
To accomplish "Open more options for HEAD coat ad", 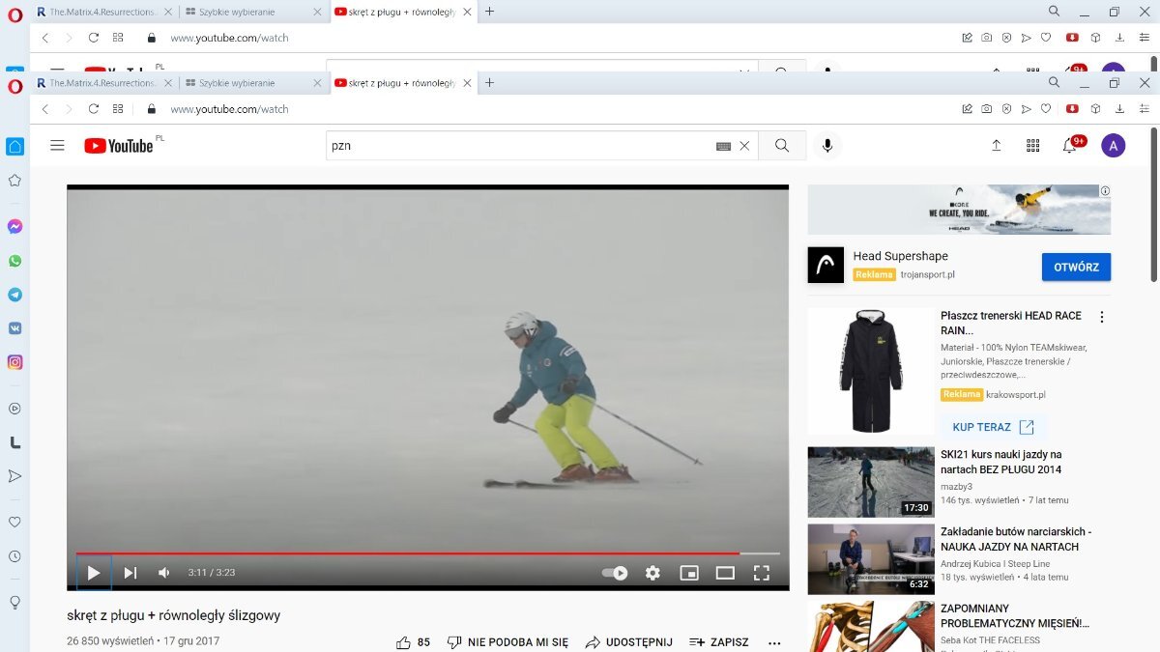I will point(1101,317).
